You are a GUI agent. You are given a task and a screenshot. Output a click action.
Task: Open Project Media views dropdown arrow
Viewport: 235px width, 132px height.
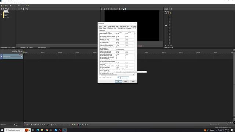coord(25,9)
